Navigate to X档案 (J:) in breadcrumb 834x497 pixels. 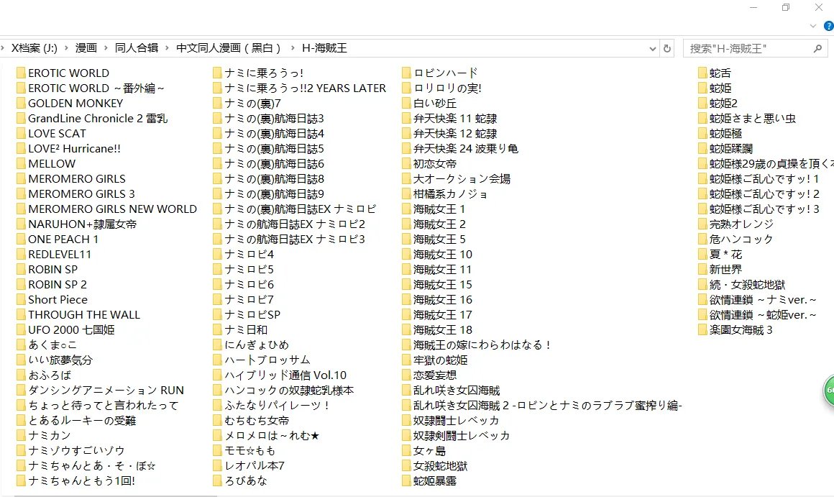tap(34, 48)
